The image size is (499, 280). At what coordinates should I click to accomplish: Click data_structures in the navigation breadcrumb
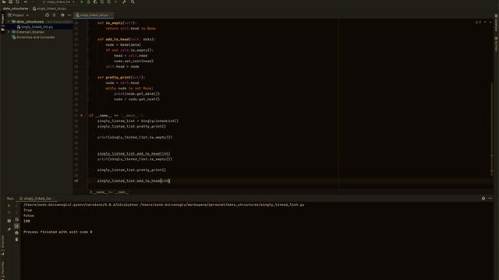16,9
